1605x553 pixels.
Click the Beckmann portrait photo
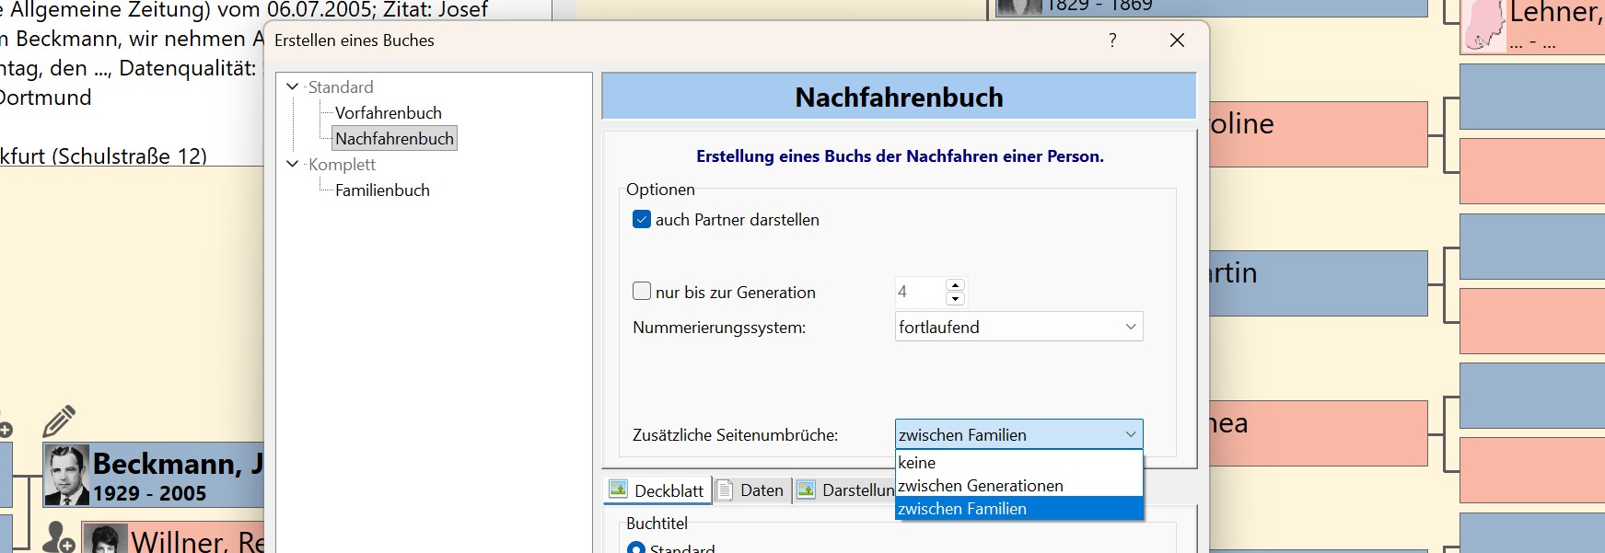pyautogui.click(x=67, y=476)
